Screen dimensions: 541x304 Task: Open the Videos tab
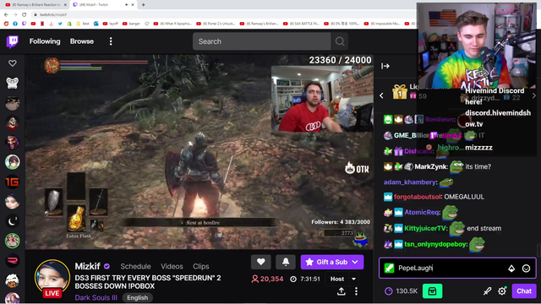pyautogui.click(x=172, y=267)
